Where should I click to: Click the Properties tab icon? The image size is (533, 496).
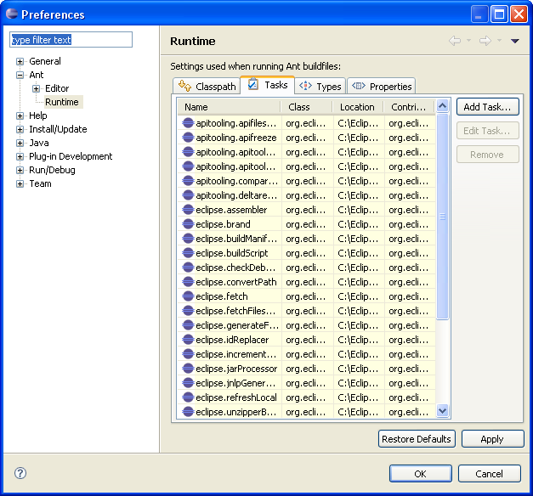pyautogui.click(x=358, y=86)
